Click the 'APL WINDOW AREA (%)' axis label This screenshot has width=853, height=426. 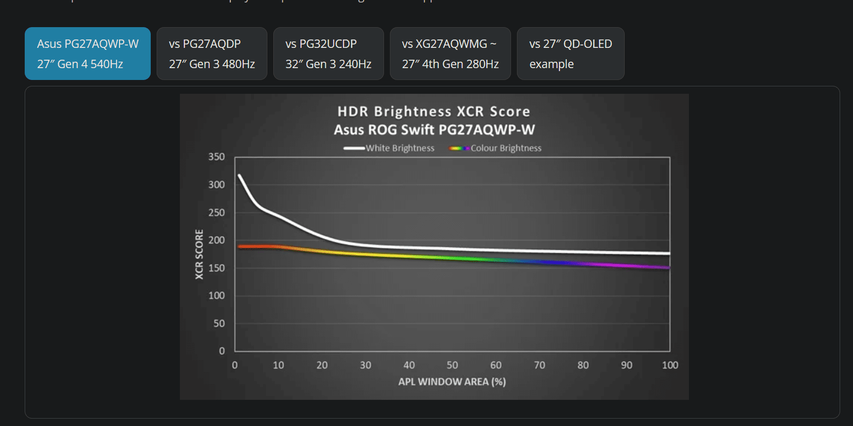click(x=452, y=382)
